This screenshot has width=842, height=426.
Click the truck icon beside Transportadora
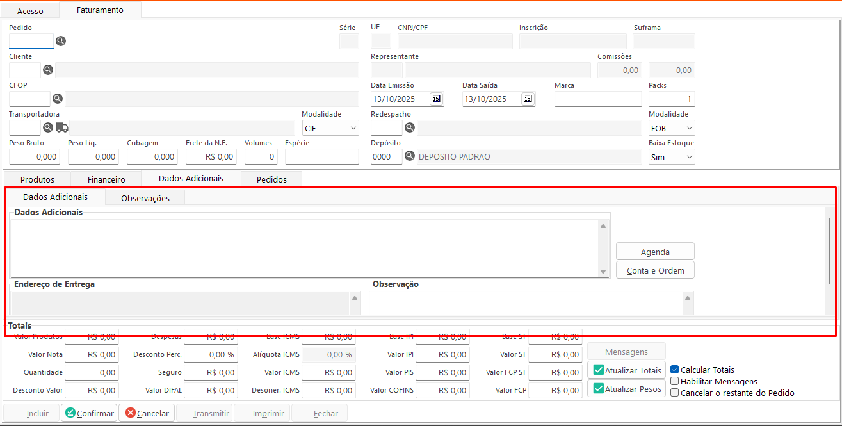click(61, 127)
